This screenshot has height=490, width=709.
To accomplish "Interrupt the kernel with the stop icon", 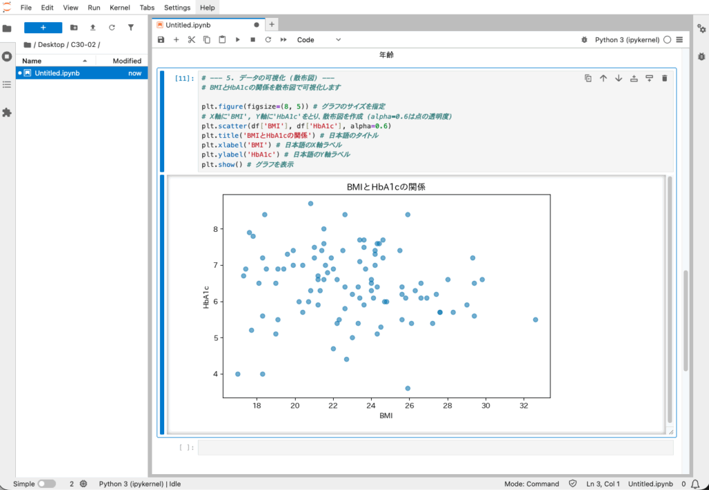I will click(253, 40).
